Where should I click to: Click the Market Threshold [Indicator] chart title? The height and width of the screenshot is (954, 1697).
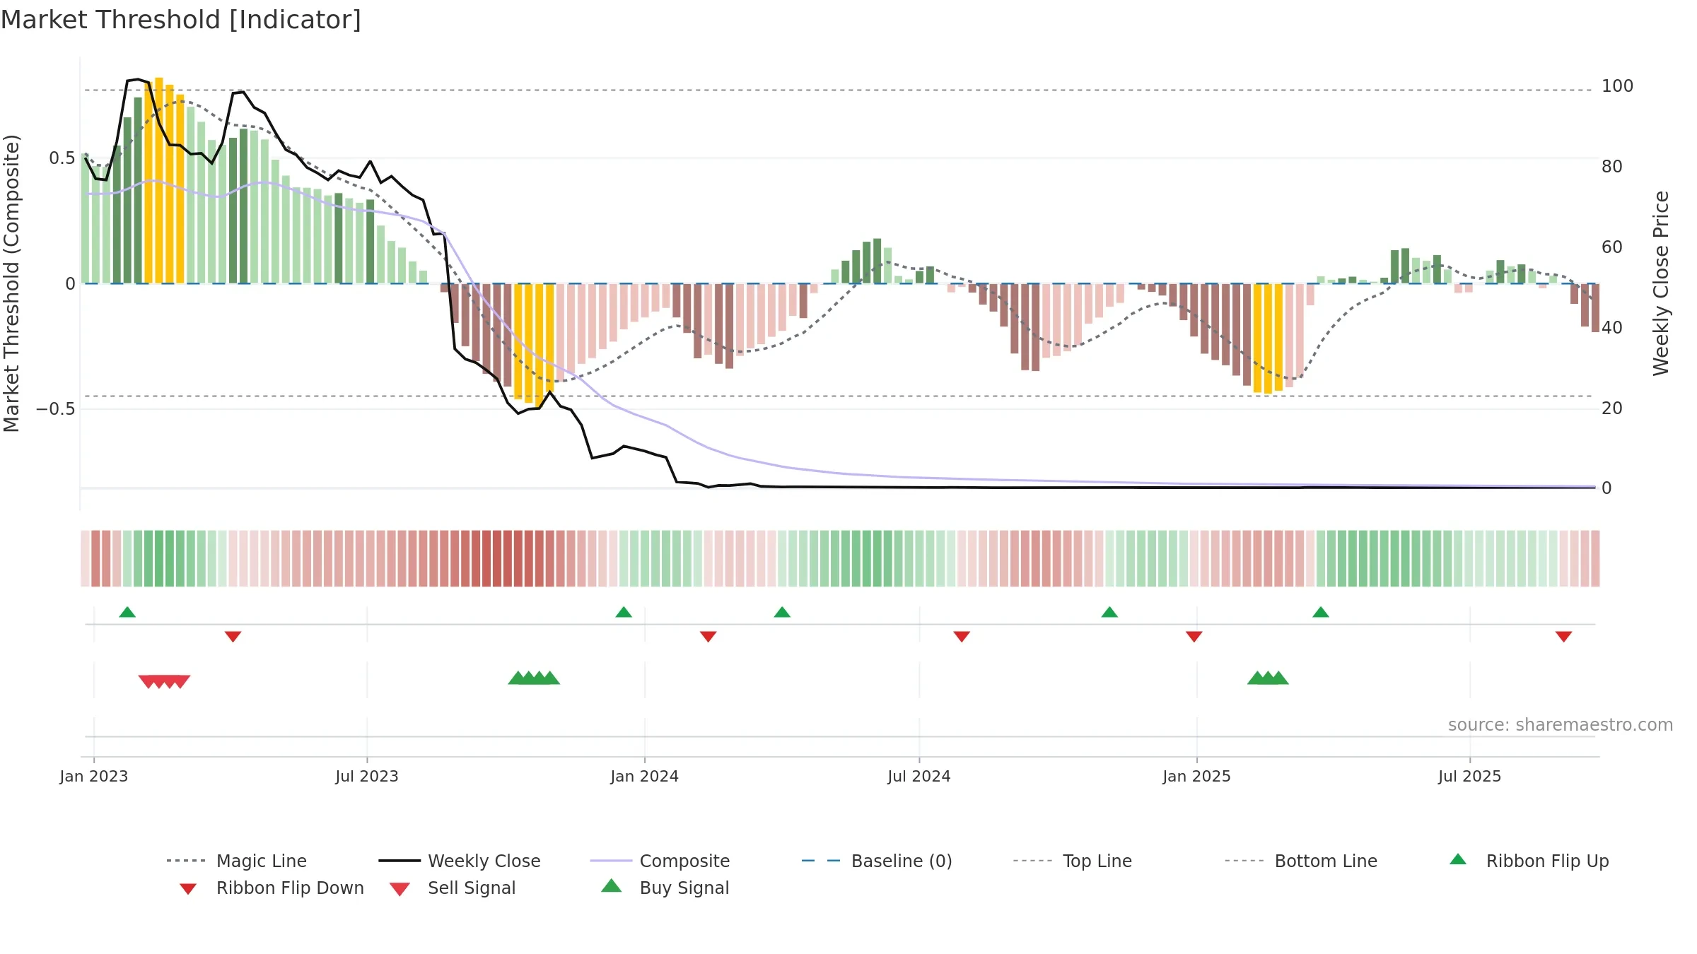point(181,20)
